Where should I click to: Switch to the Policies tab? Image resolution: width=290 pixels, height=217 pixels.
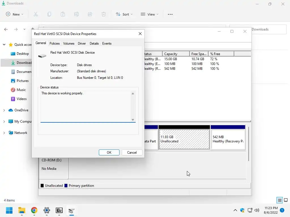pyautogui.click(x=55, y=44)
